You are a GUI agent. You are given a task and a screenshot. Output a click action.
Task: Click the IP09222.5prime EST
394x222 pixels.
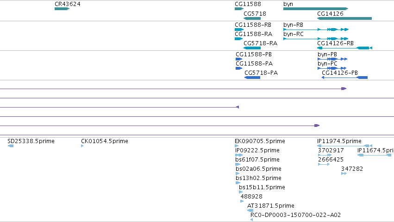point(239,155)
